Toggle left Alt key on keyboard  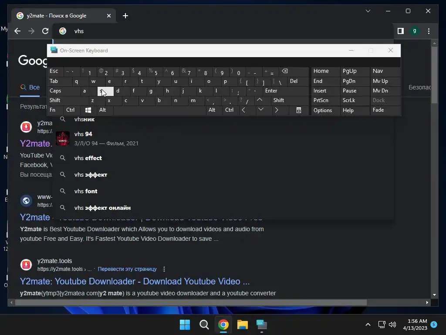click(x=105, y=110)
